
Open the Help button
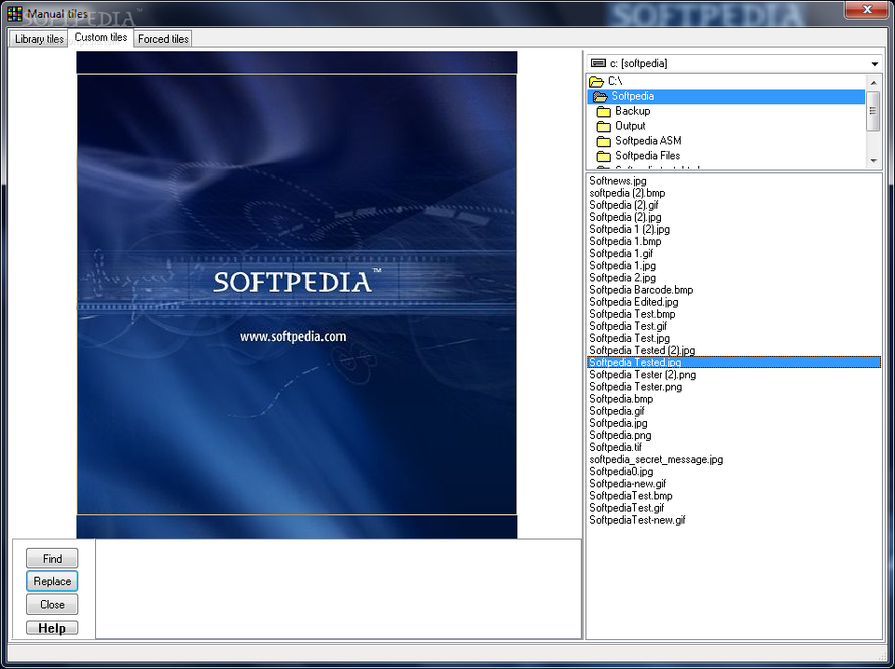[x=52, y=628]
